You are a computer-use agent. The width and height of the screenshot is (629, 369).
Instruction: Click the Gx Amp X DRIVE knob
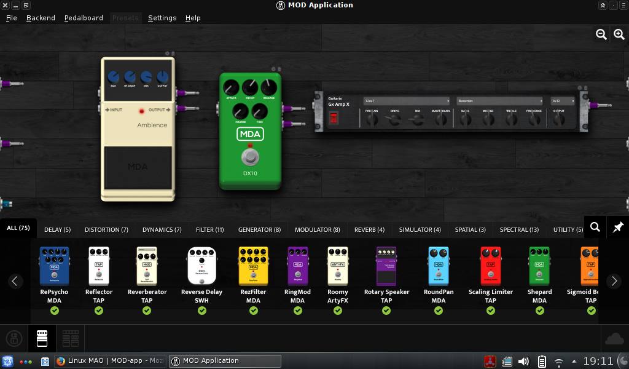click(395, 119)
